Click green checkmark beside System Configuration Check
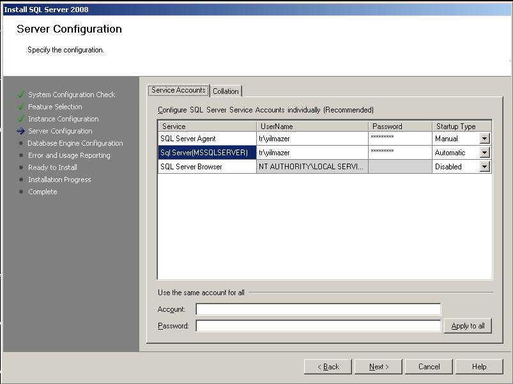The height and width of the screenshot is (384, 513). [21, 95]
